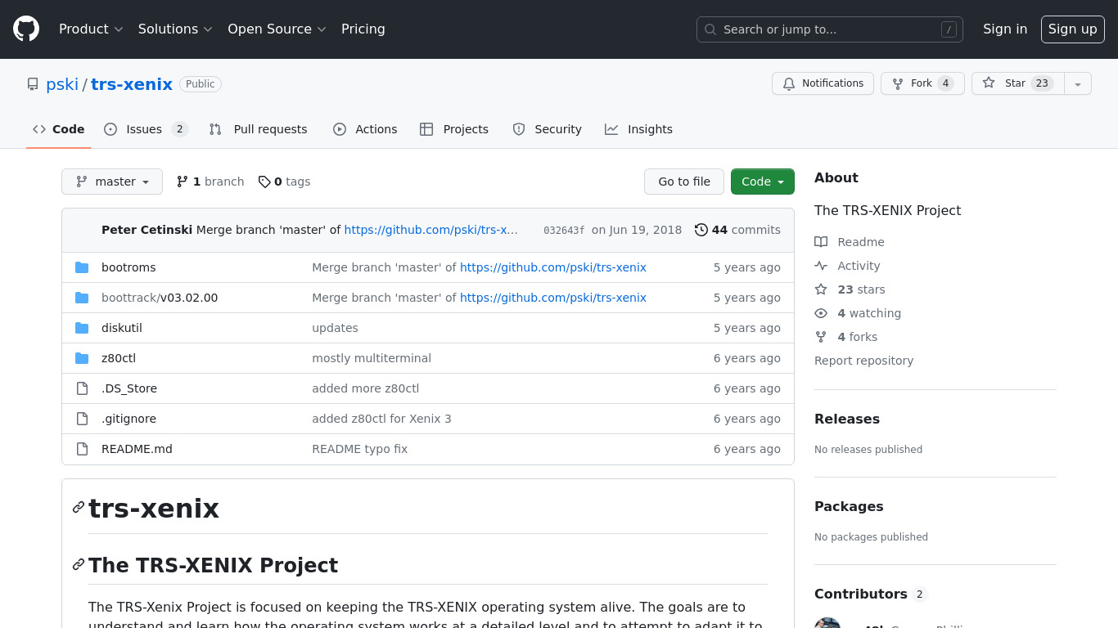
Task: Open the pski owner link
Action: click(x=62, y=84)
